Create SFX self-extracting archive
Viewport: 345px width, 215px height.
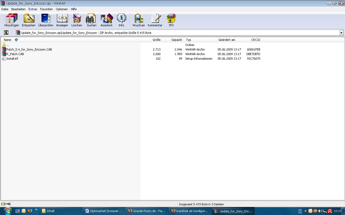point(171,20)
